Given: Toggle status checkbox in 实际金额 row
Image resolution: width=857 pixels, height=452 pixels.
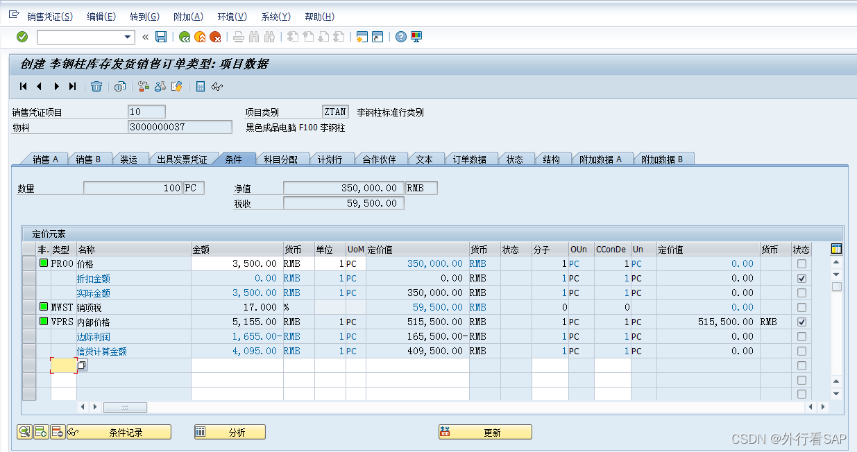Looking at the screenshot, I should point(802,293).
